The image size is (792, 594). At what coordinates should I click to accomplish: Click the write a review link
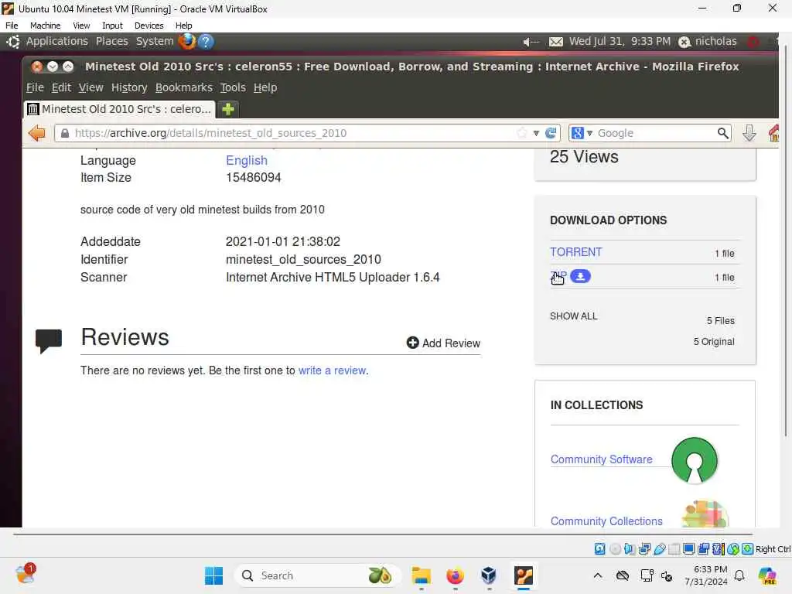point(332,370)
